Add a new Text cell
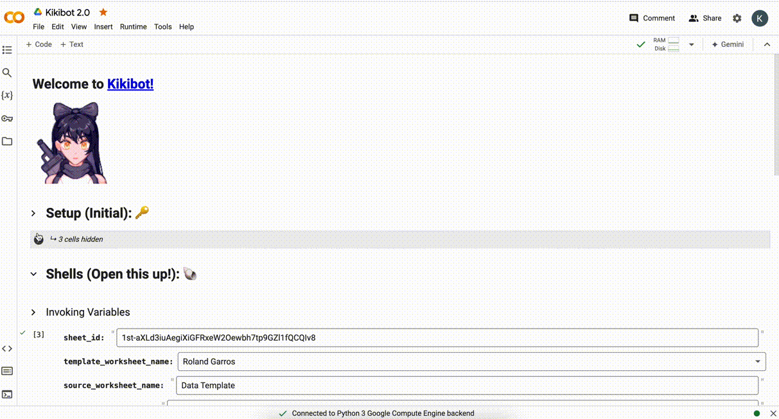The image size is (779, 419). click(72, 44)
